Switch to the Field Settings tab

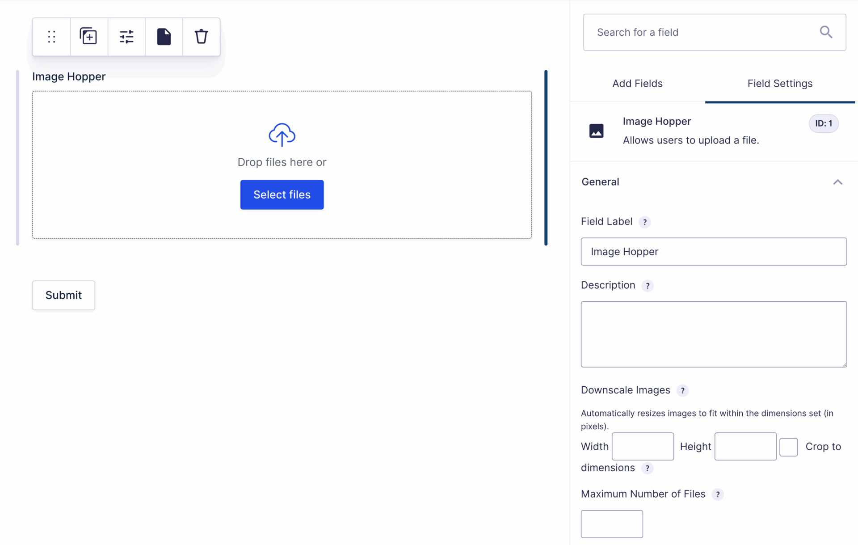780,83
